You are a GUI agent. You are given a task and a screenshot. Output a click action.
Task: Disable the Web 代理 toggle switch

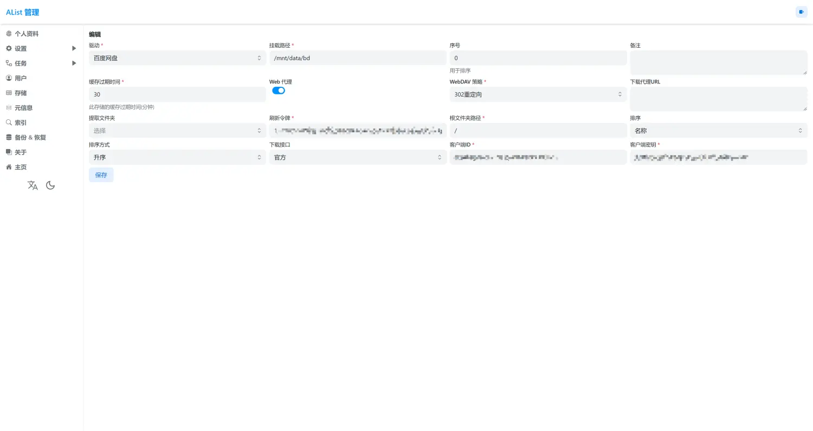point(278,91)
